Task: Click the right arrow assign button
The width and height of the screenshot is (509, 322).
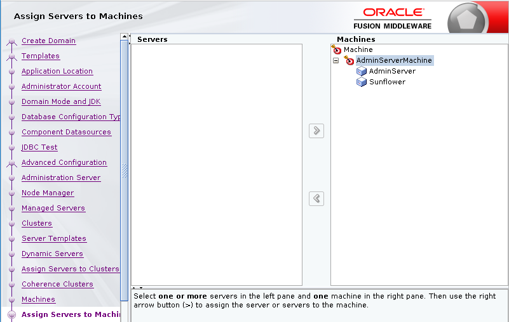Action: [x=316, y=131]
